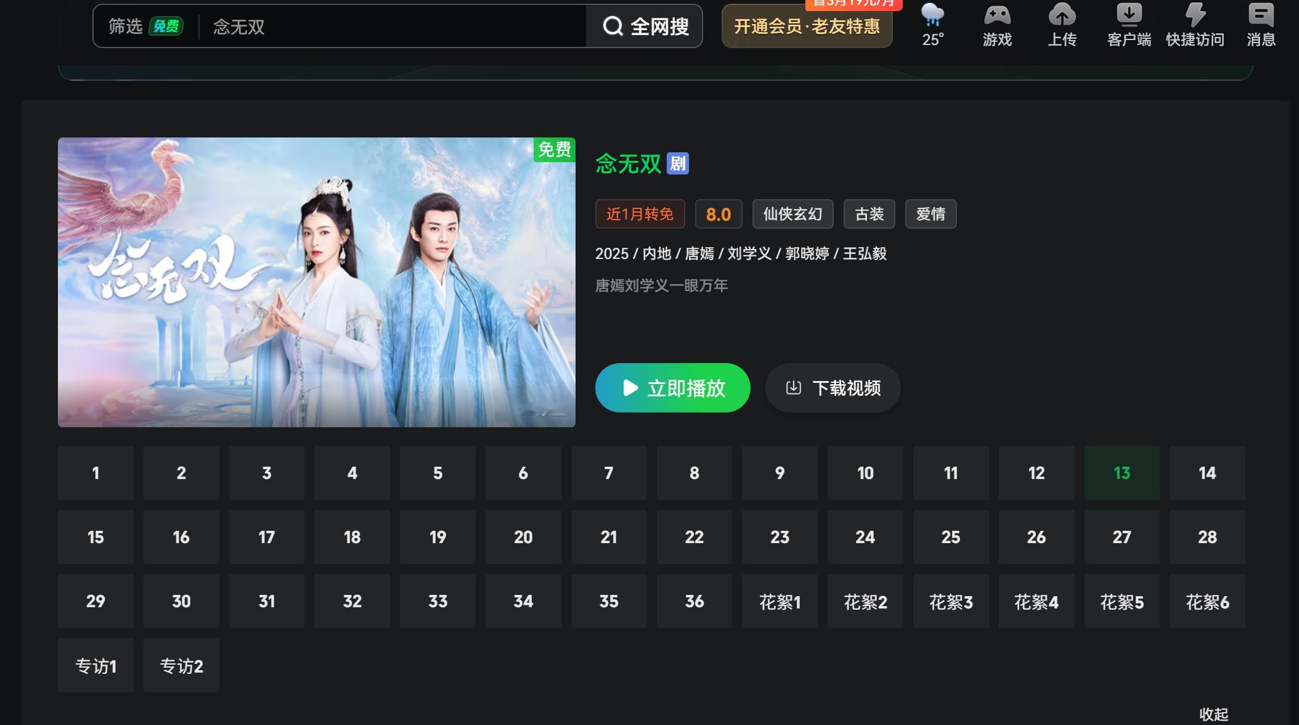The image size is (1299, 725).
Task: Select episode 20
Action: [x=523, y=537]
